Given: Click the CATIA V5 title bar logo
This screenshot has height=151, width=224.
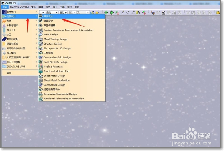Looking at the screenshot, I should point(3,3).
